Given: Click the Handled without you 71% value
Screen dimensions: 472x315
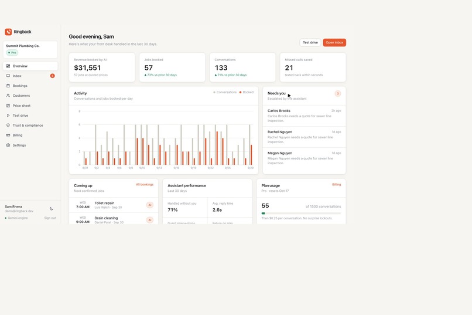Looking at the screenshot, I should click(x=173, y=210).
